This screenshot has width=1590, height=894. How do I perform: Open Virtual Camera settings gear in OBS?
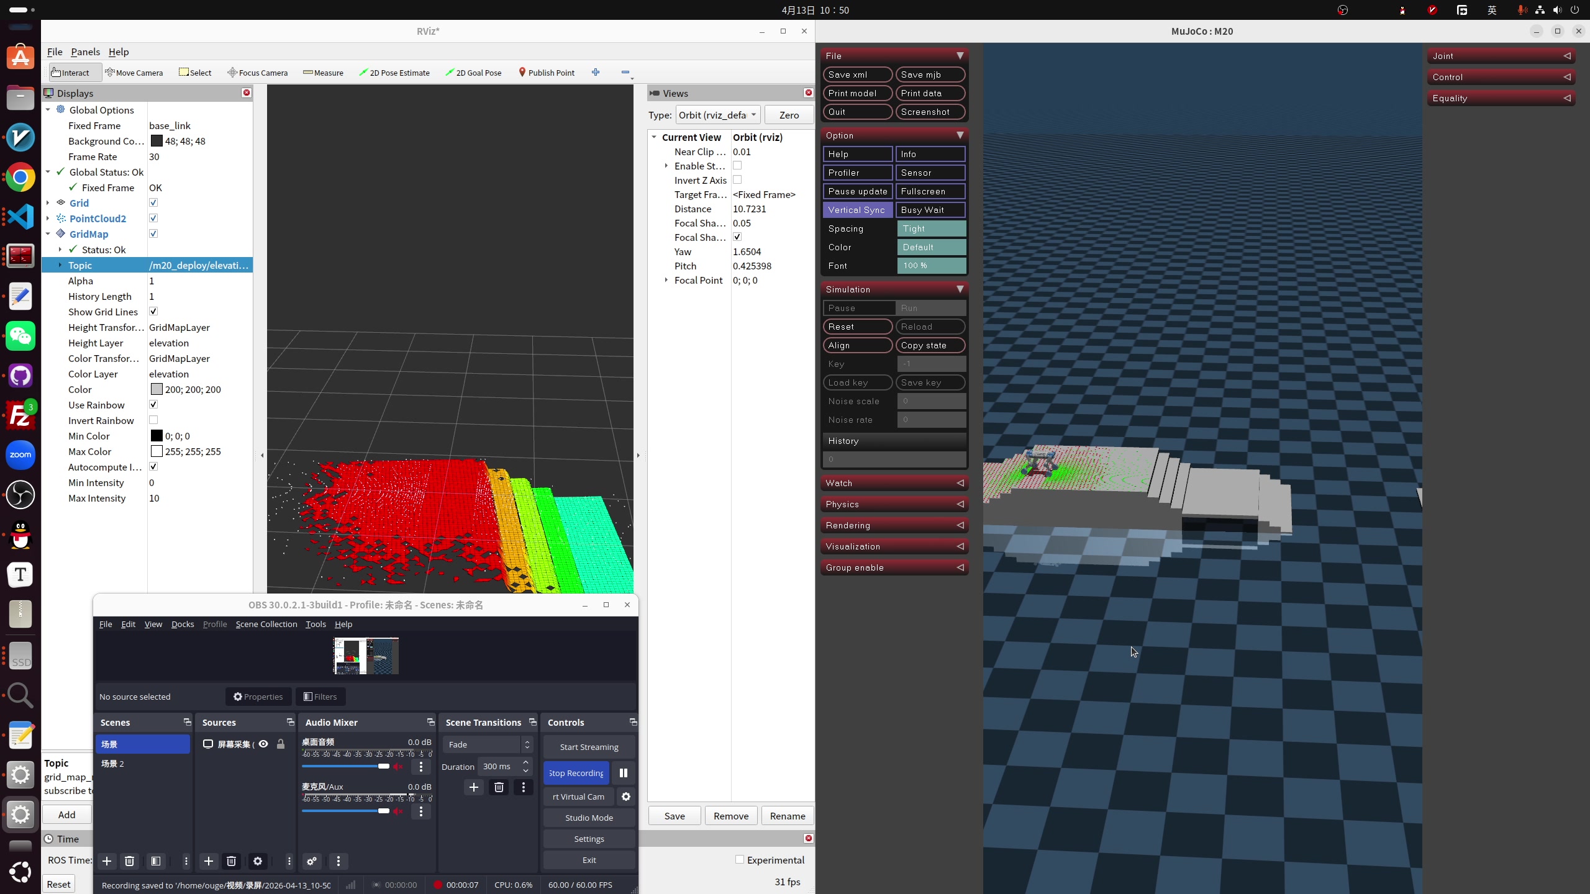(x=626, y=797)
